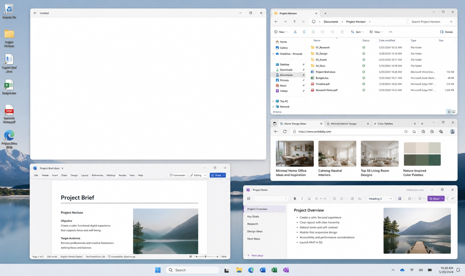The width and height of the screenshot is (465, 276).
Task: Click the Comments button in Word
Action: (x=177, y=175)
